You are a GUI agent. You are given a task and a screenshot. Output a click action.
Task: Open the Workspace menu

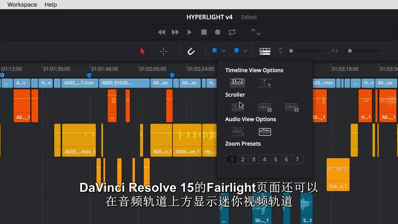[22, 4]
